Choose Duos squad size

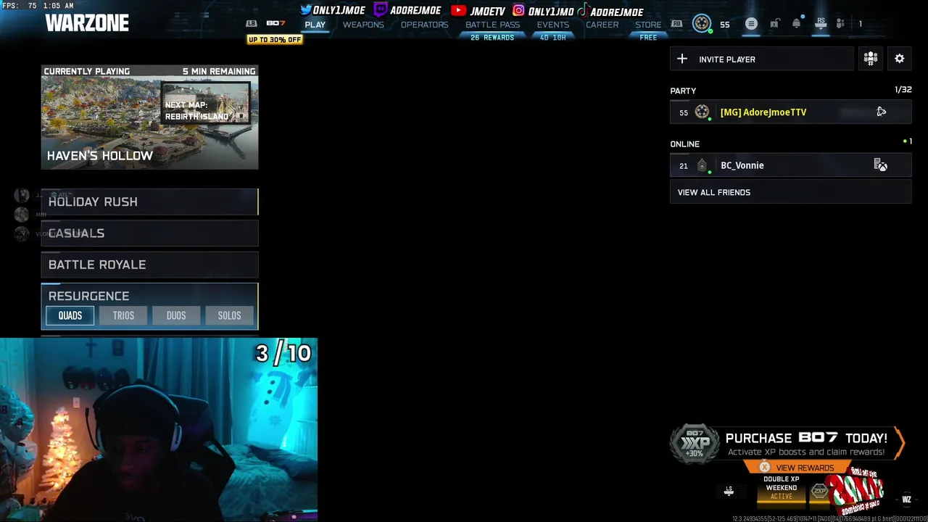click(x=176, y=315)
